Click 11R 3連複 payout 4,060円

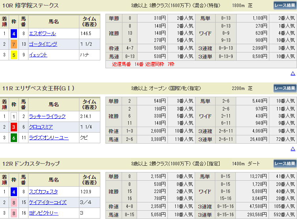pos(260,131)
